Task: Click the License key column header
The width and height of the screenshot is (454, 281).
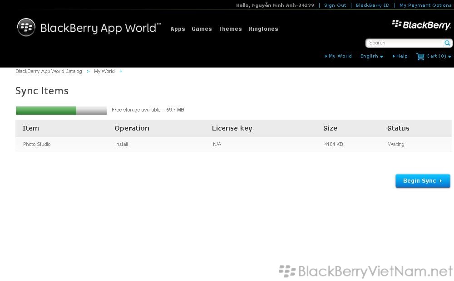Action: tap(232, 128)
